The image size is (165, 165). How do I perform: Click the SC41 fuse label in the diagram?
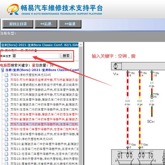pyautogui.click(x=151, y=121)
